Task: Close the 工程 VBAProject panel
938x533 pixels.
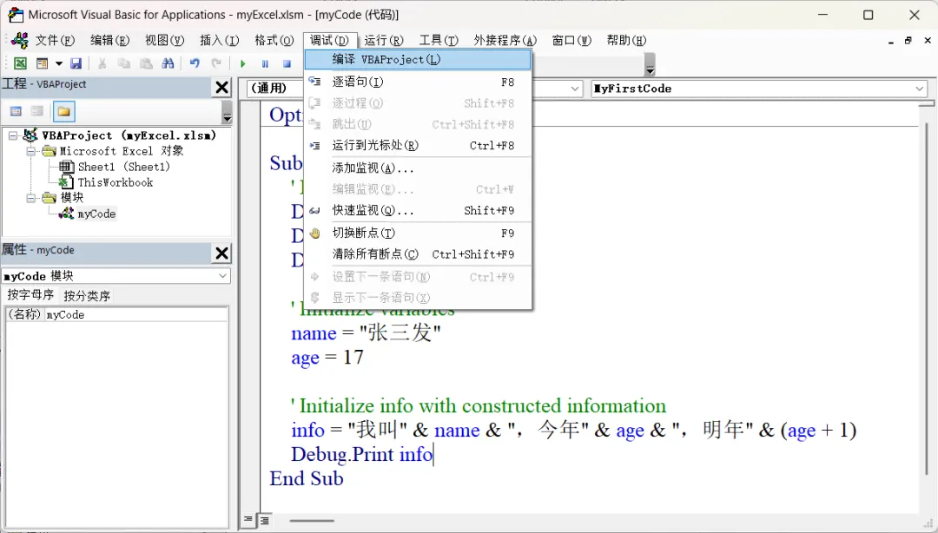Action: tap(222, 88)
